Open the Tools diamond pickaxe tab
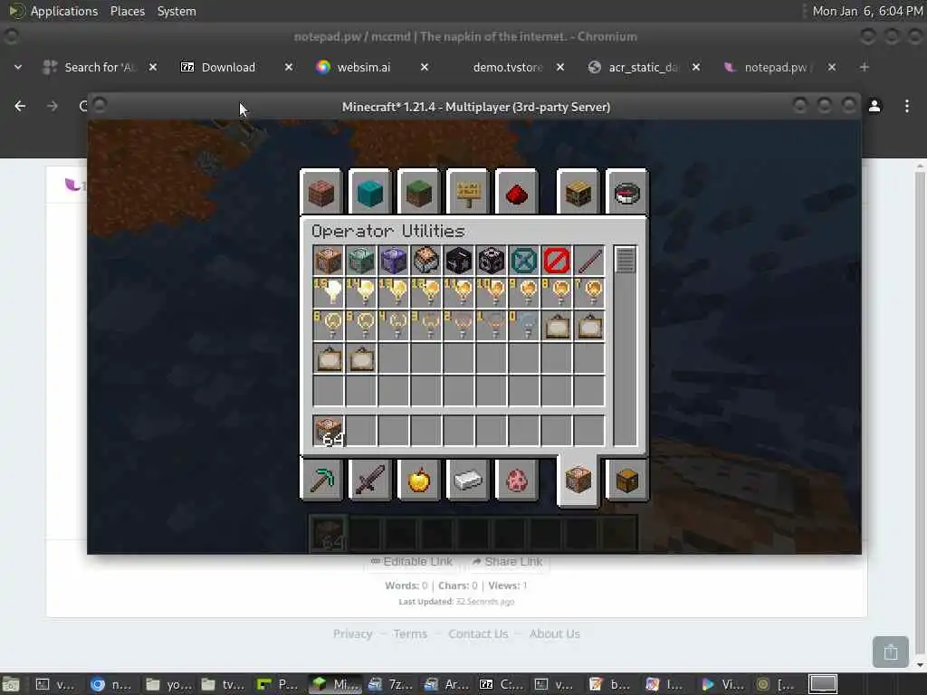 321,480
